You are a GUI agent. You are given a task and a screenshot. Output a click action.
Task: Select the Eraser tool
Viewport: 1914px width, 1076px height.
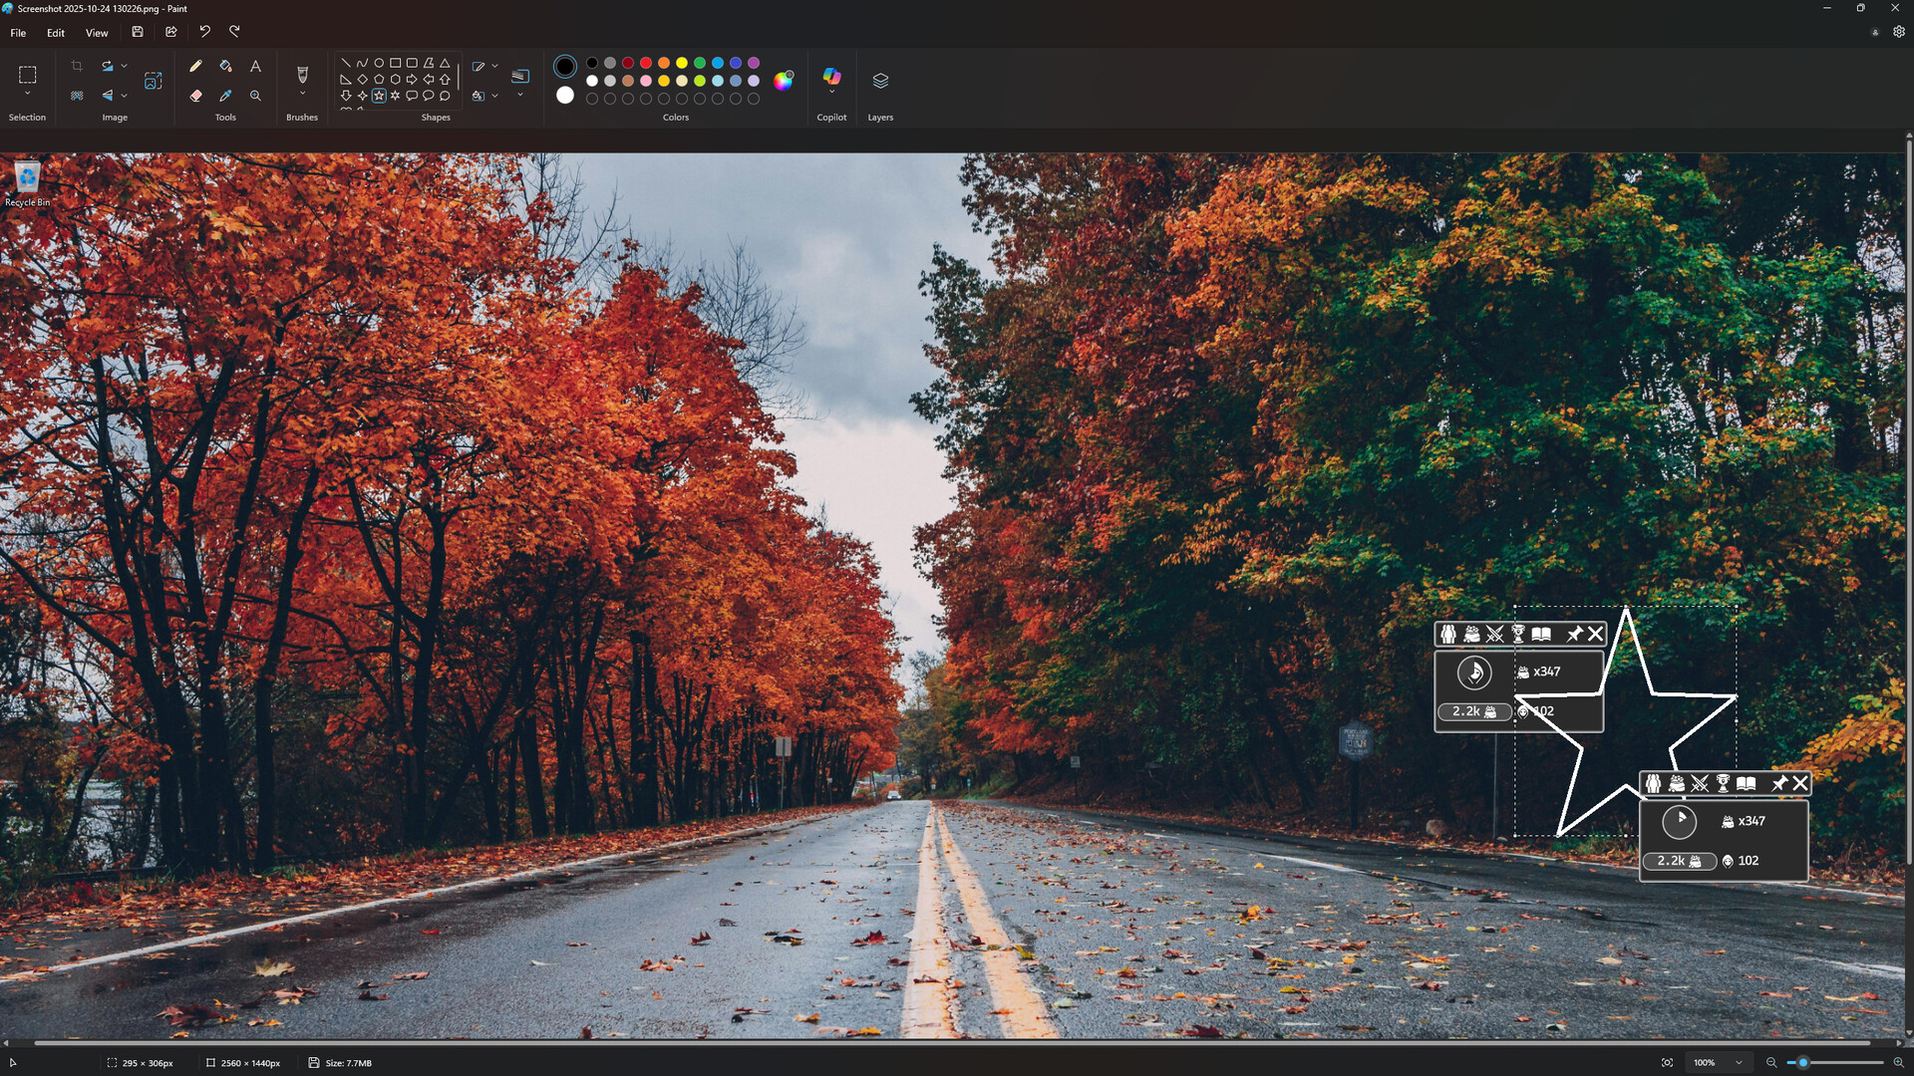point(196,96)
